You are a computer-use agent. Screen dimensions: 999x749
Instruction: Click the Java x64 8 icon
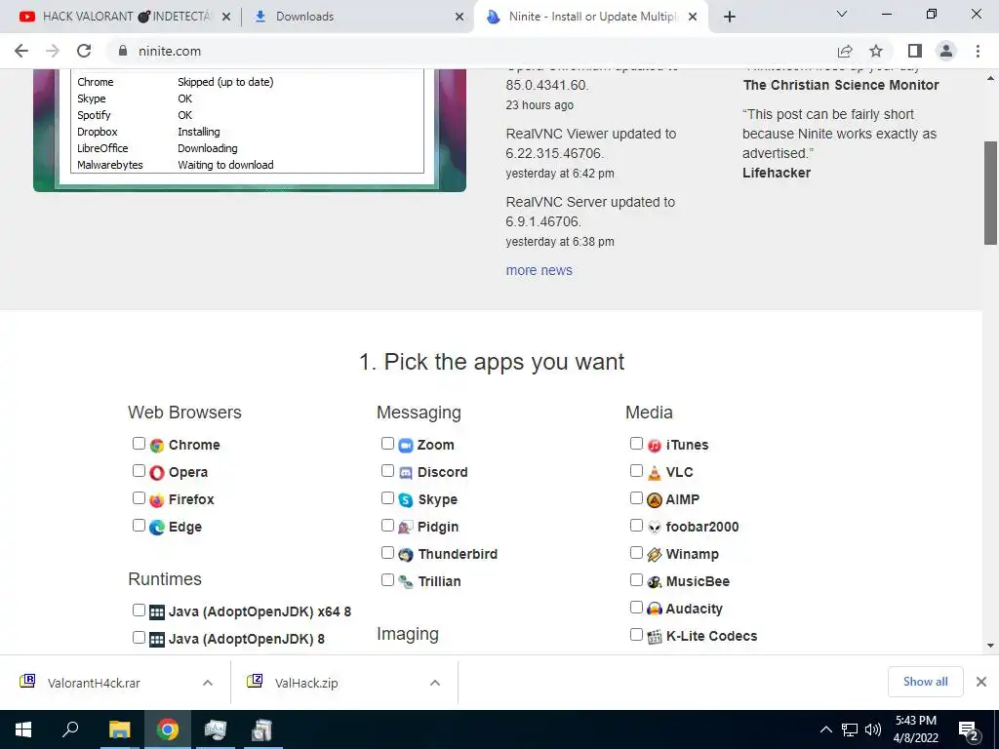click(157, 612)
